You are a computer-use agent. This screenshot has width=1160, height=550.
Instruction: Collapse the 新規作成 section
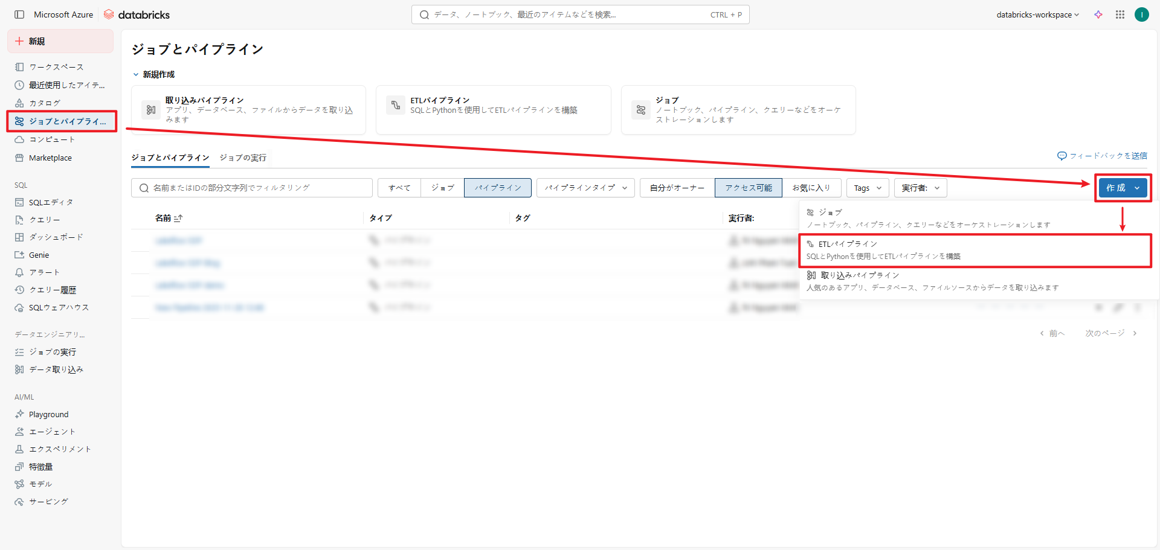[136, 75]
